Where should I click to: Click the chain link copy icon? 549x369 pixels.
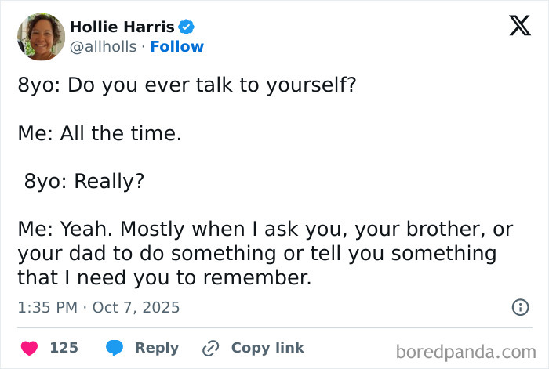(210, 348)
